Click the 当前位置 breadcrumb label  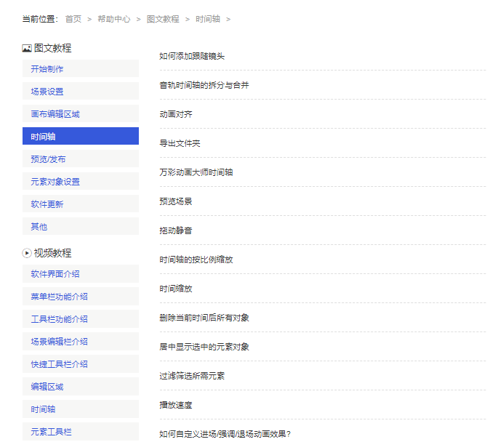(x=41, y=19)
